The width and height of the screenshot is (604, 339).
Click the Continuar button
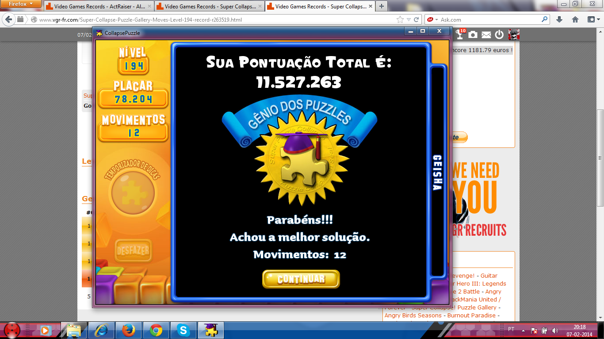click(x=301, y=279)
